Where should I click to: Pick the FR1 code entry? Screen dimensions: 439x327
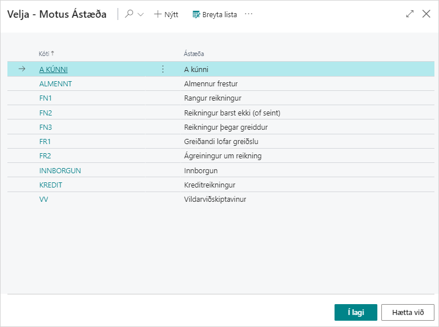[x=46, y=141]
